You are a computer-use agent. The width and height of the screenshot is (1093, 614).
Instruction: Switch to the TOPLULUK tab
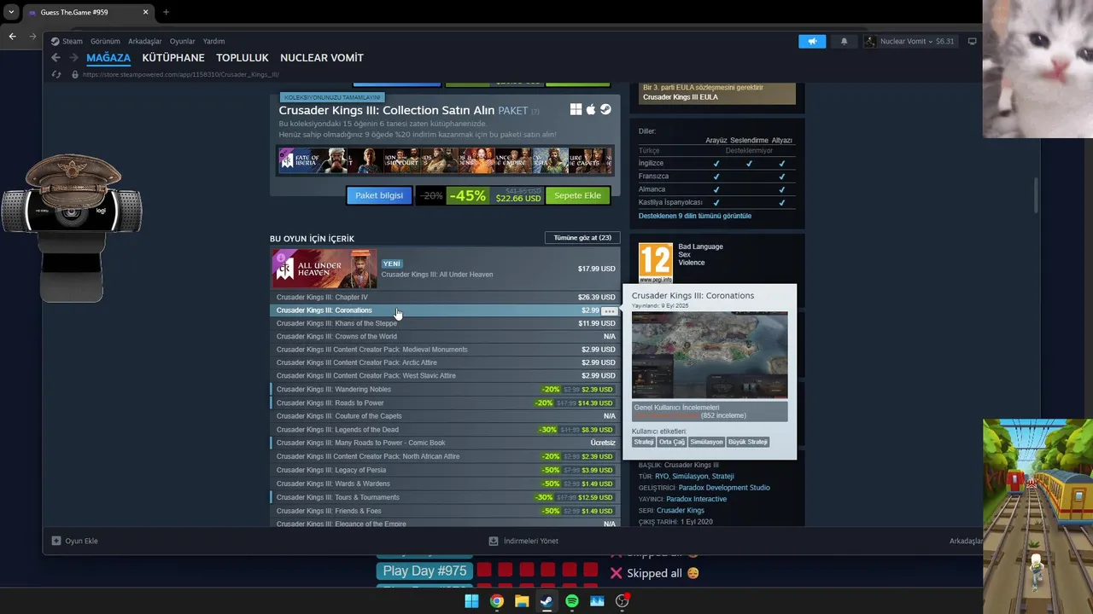(x=243, y=58)
